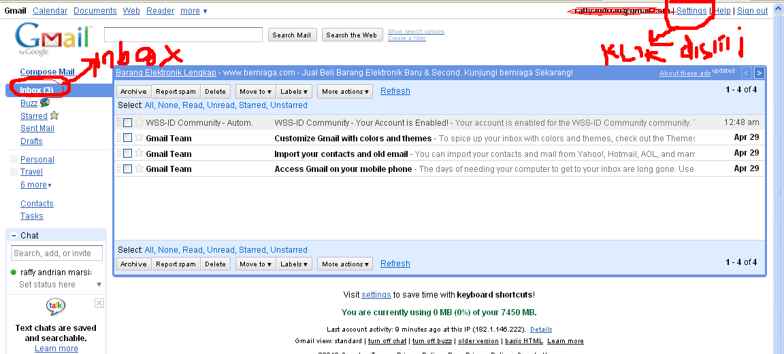Tick checkbox for Access Gmail on mobile email
This screenshot has width=784, height=354.
tap(127, 169)
